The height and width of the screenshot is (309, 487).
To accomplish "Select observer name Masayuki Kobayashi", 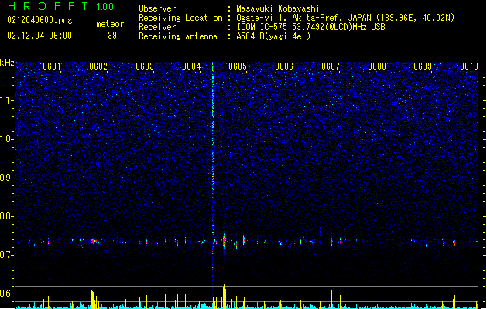I will tap(278, 8).
